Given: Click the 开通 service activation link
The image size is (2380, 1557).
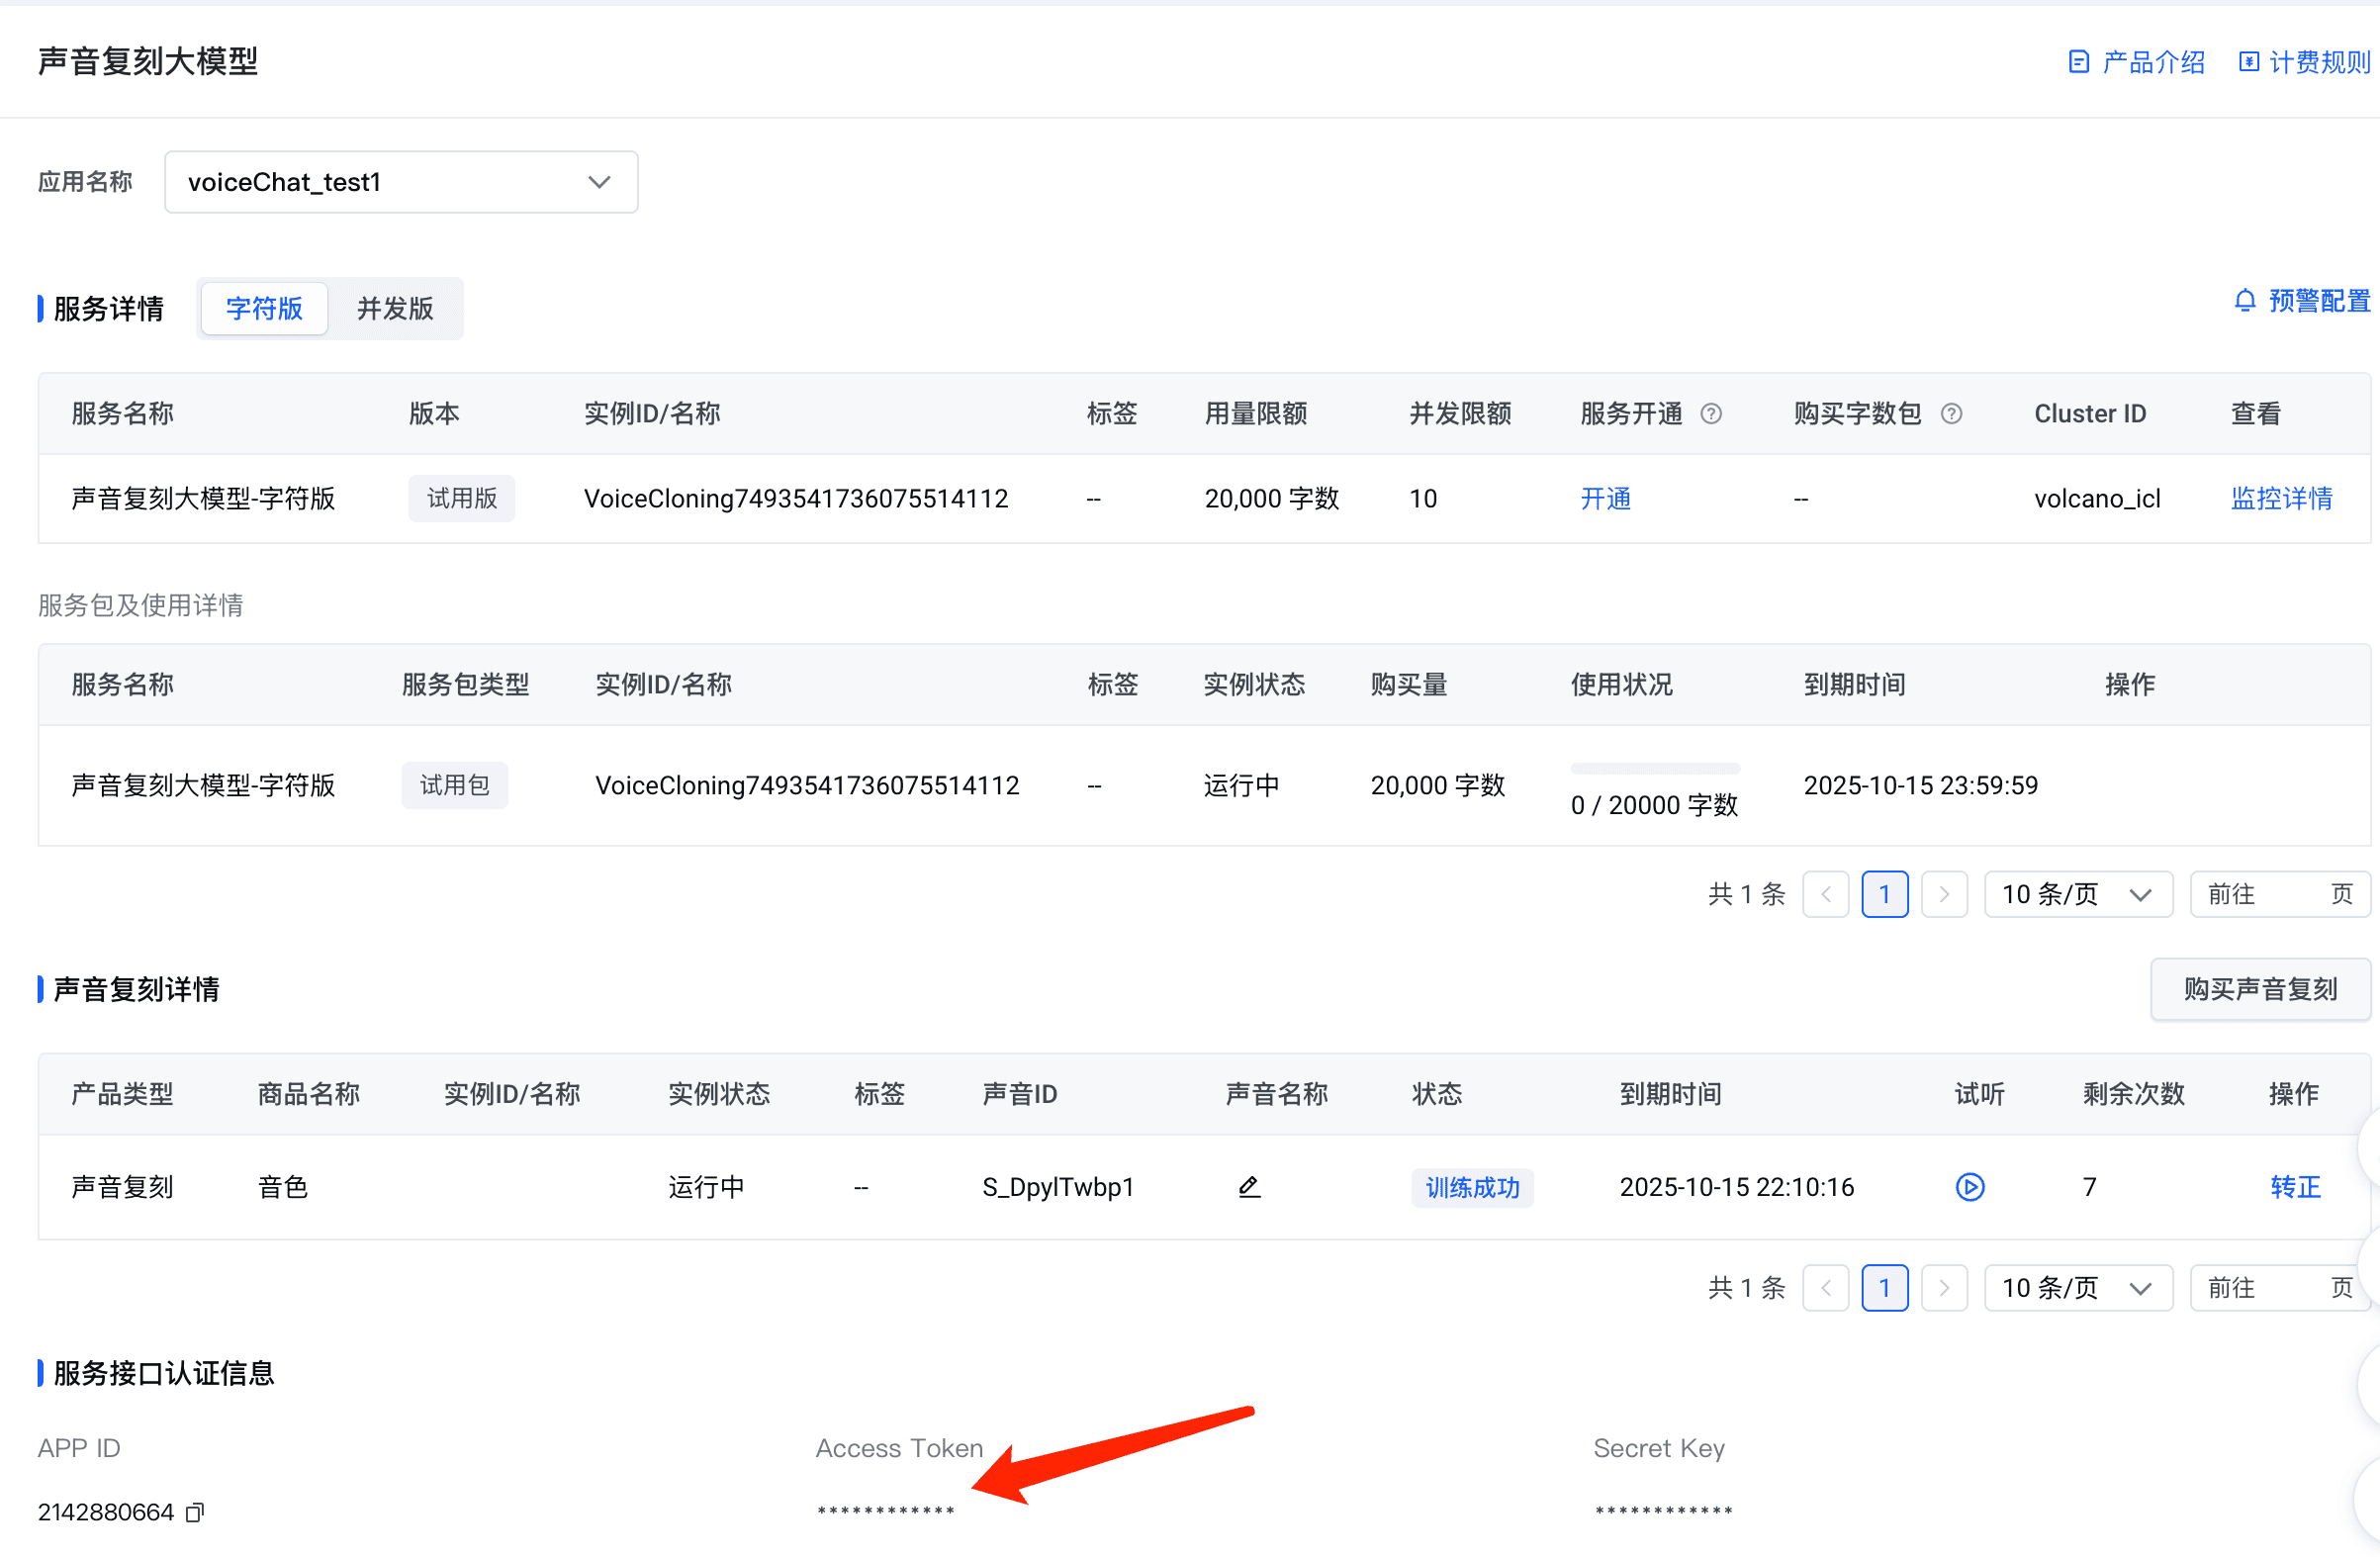Looking at the screenshot, I should [1605, 498].
